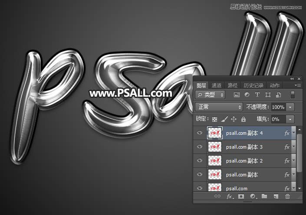Screen dimensions: 306x215
Task: Click the layers list scrollbar thumb
Action: 299,153
